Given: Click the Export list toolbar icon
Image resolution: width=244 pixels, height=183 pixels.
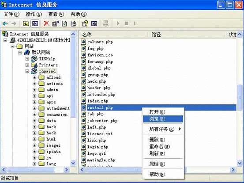Looking at the screenshot, I should click(x=73, y=23).
